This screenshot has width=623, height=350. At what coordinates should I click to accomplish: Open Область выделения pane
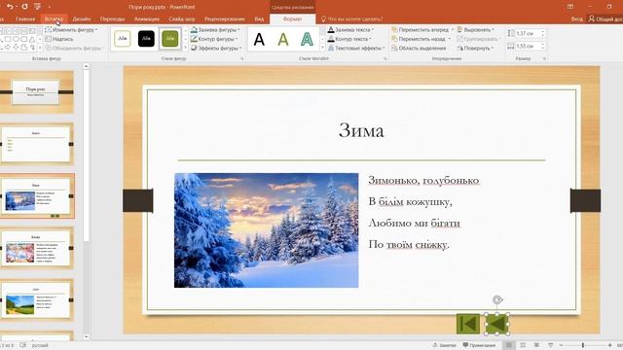pos(419,48)
